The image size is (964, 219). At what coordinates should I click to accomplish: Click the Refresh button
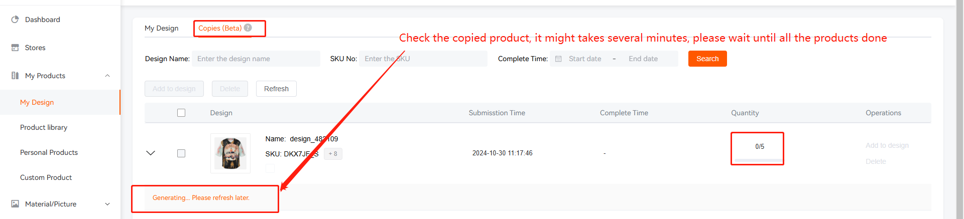(x=276, y=89)
